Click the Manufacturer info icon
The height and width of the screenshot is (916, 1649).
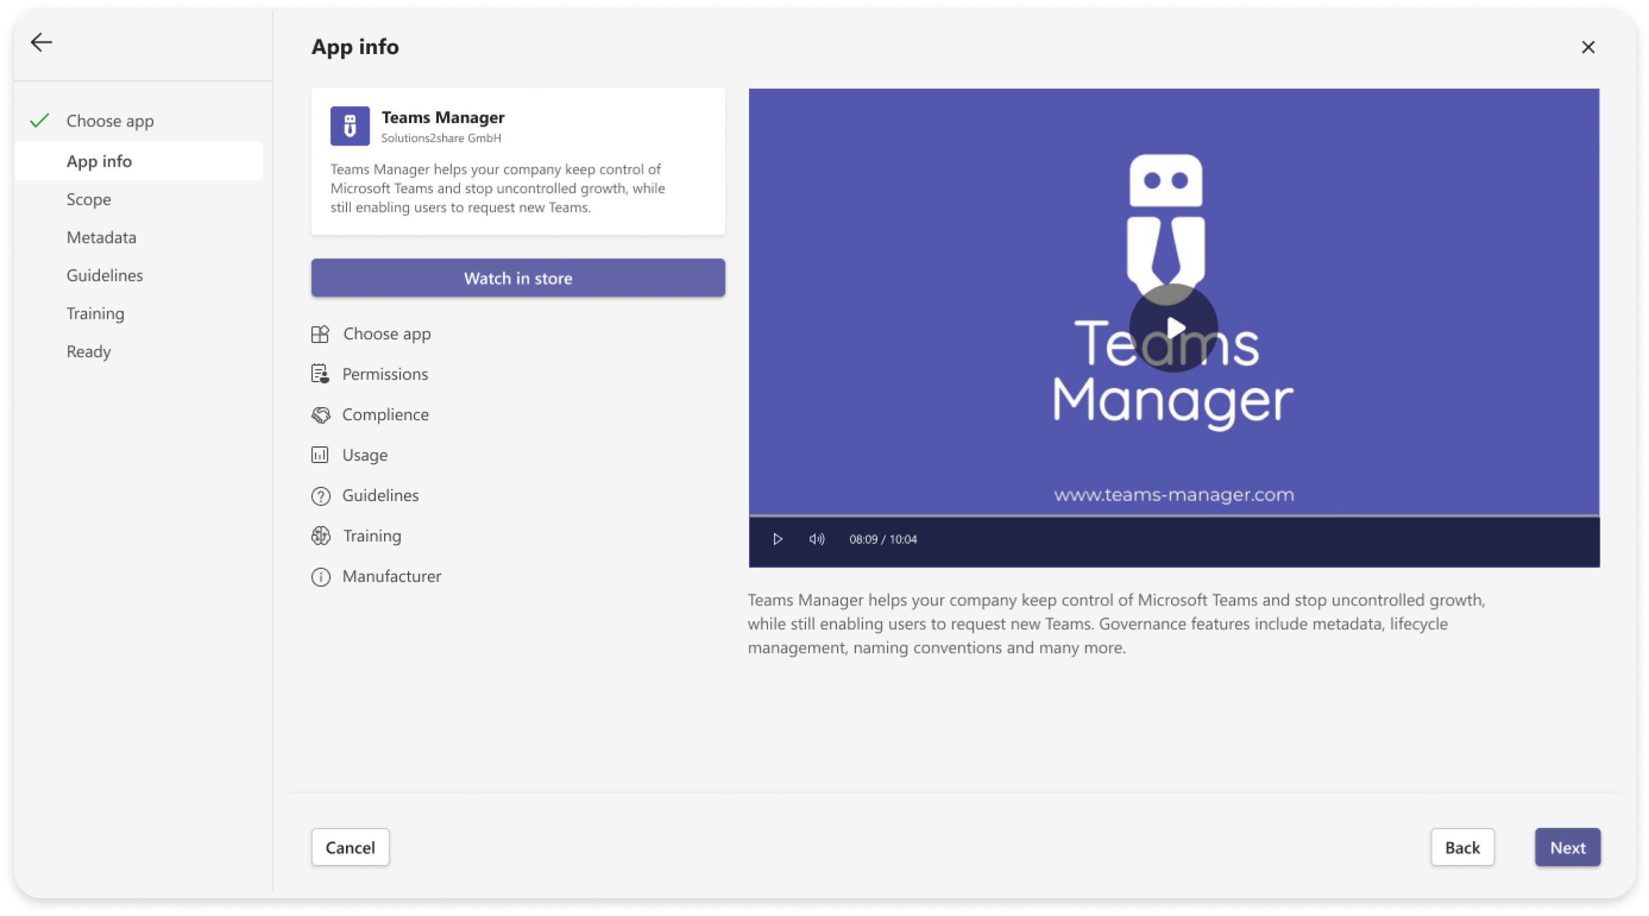point(320,577)
